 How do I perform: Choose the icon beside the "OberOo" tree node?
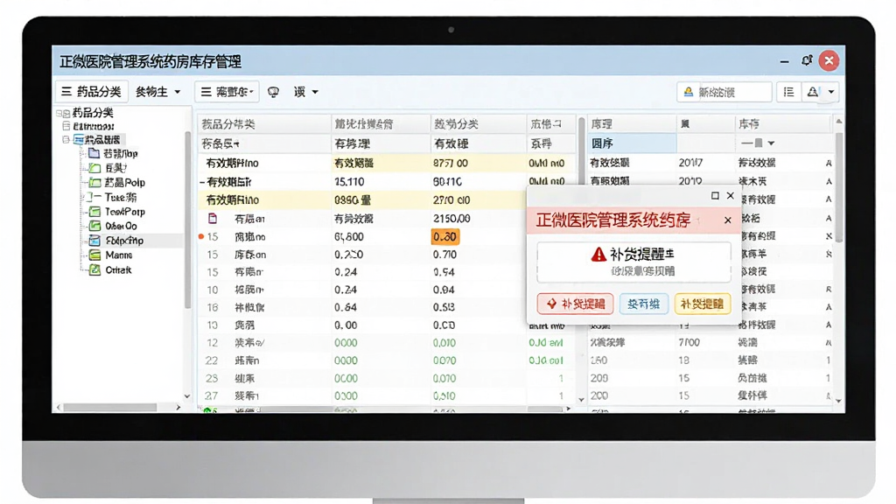pos(94,227)
